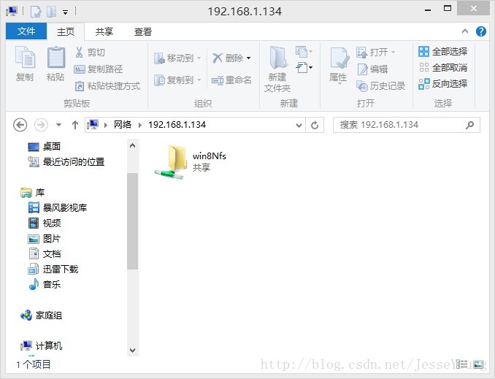This screenshot has height=379, width=495.
Task: Open the Easy Access dropdown icon
Action: pyautogui.click(x=304, y=67)
